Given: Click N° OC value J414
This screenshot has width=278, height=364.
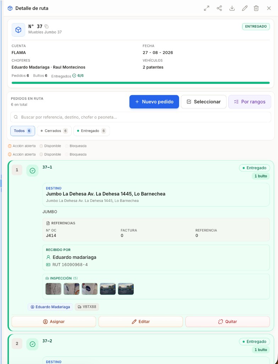Looking at the screenshot, I should 51,235.
